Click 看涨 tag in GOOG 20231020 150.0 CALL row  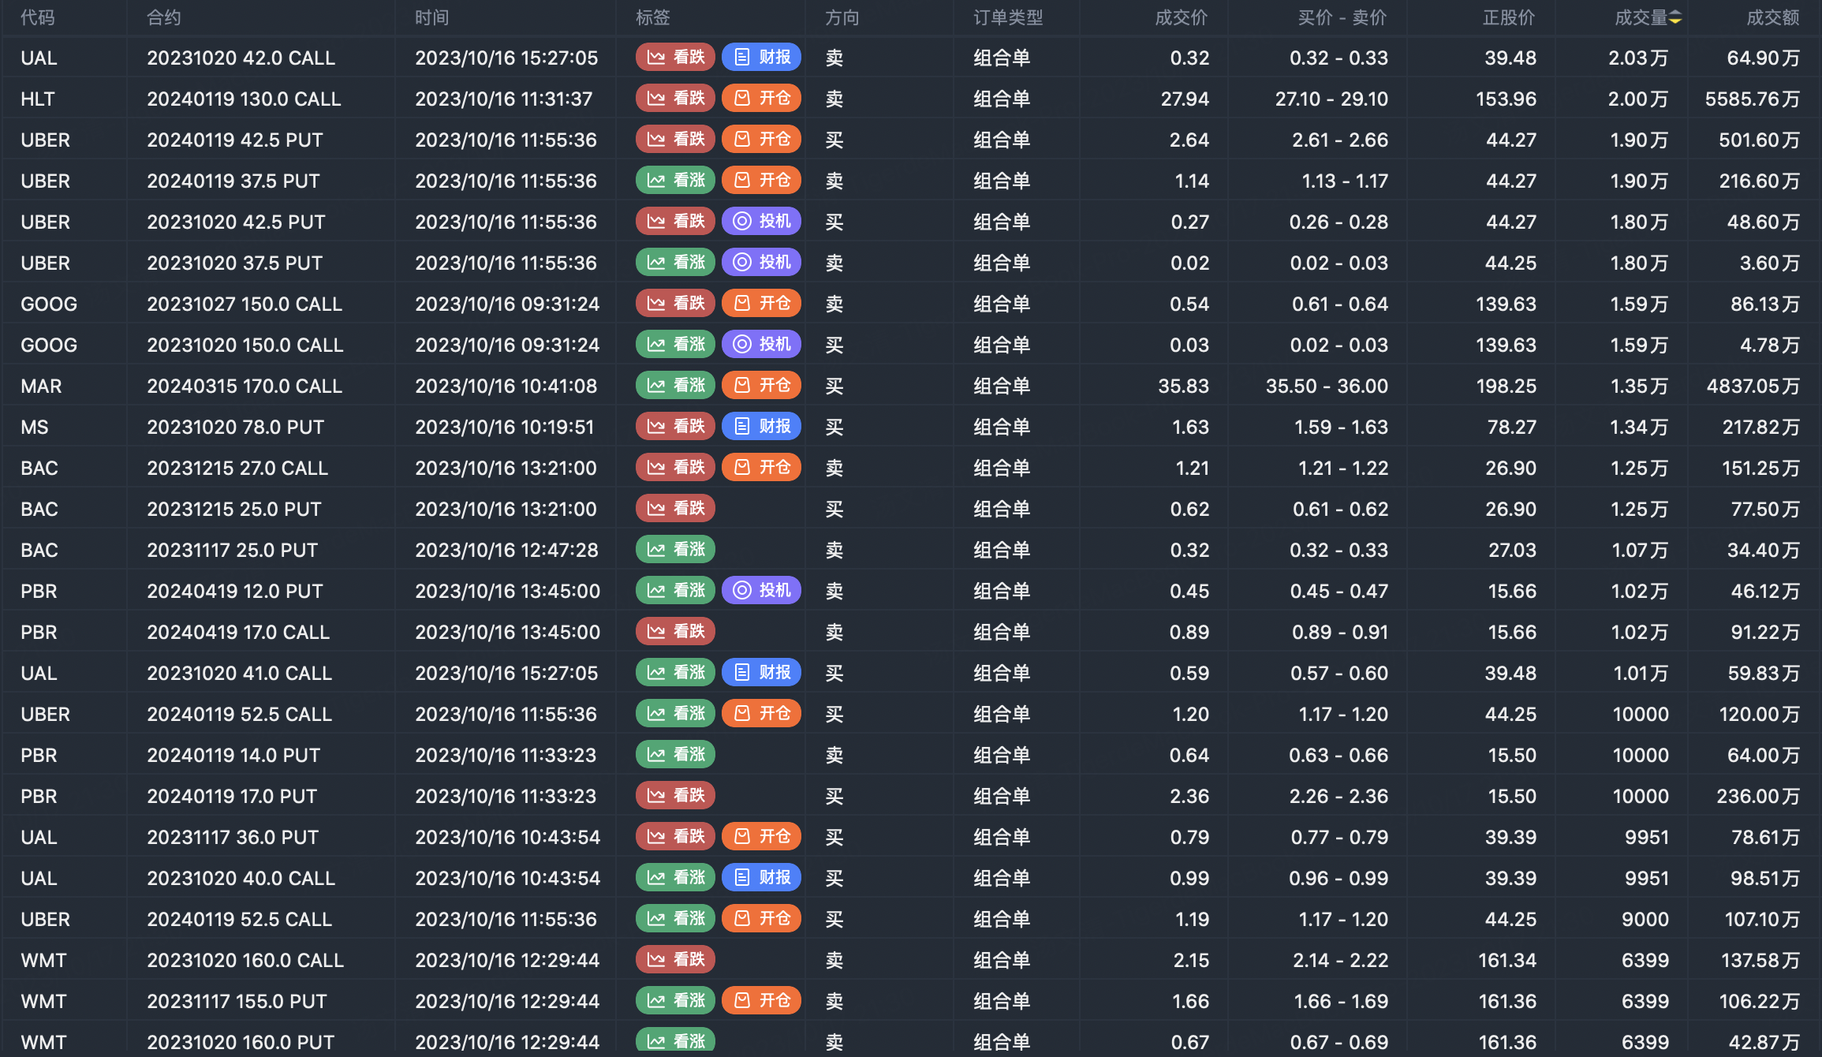675,344
